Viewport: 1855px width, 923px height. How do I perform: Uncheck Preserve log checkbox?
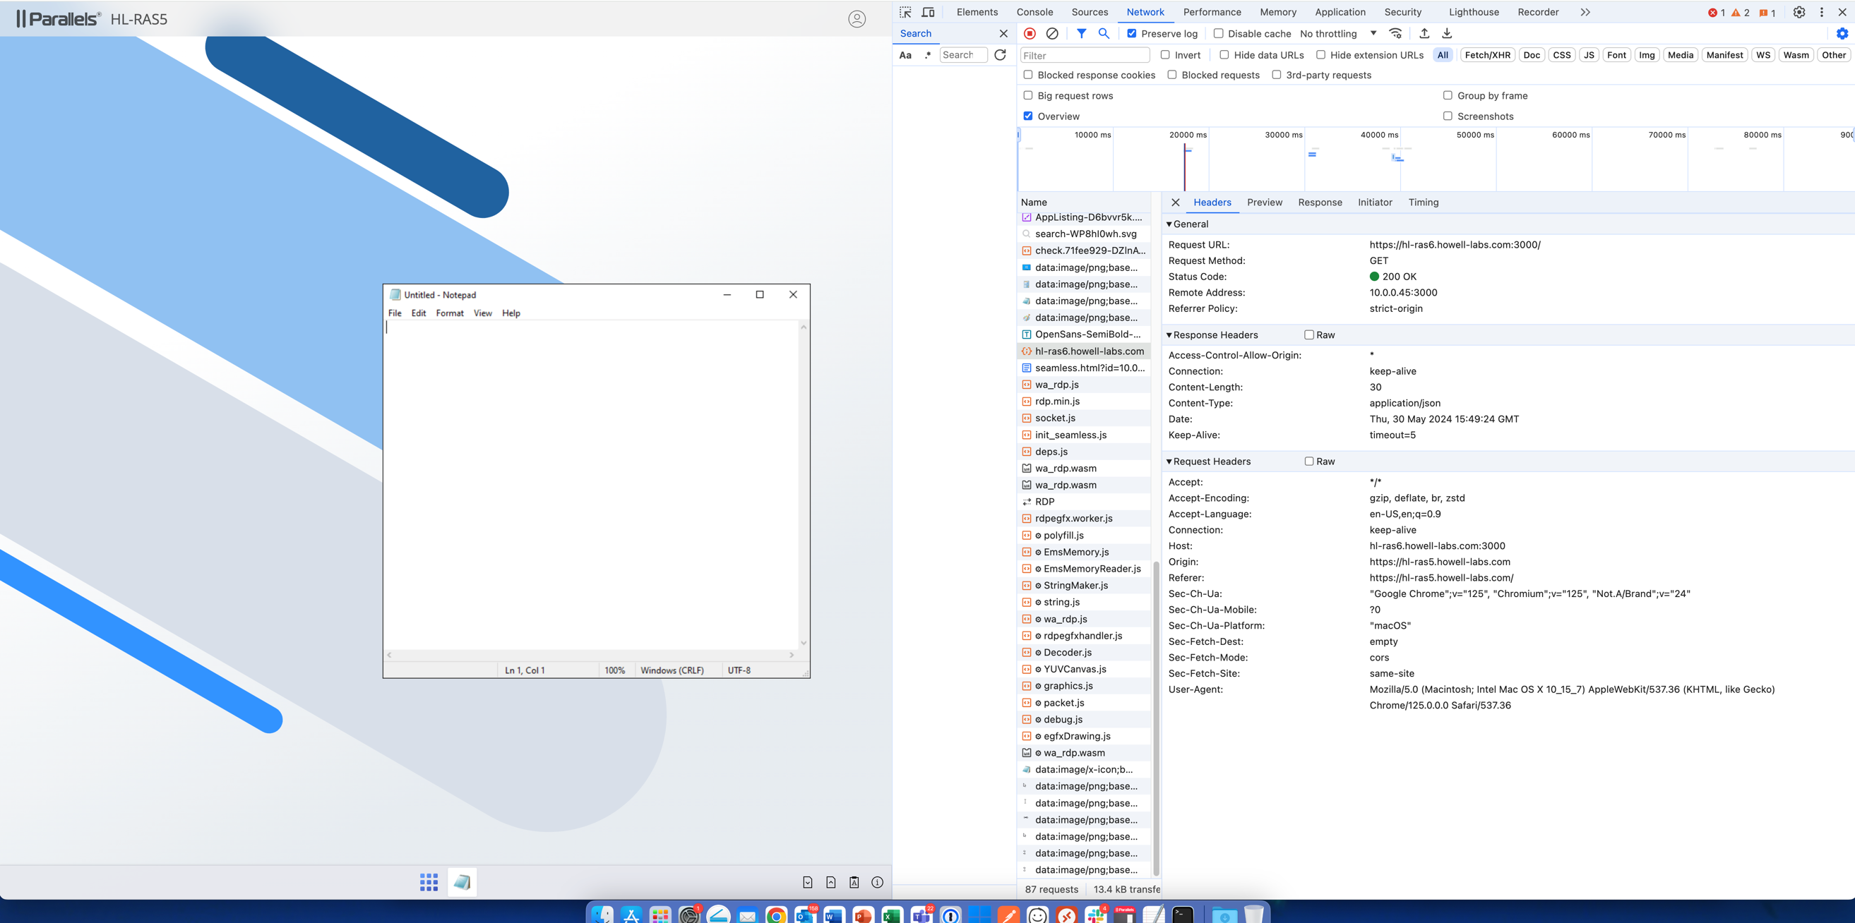tap(1131, 34)
